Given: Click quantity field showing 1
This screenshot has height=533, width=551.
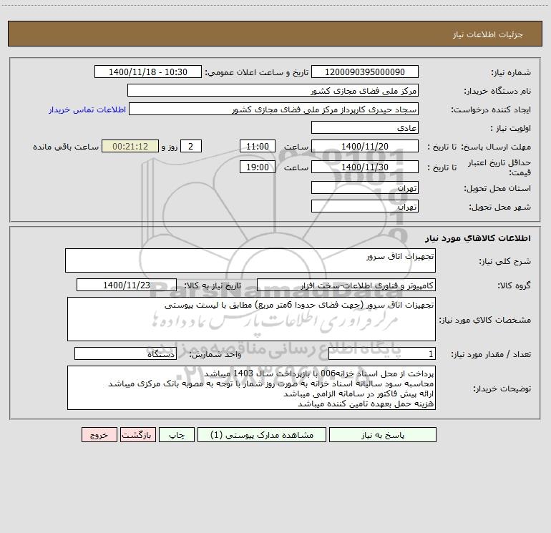Looking at the screenshot, I should pyautogui.click(x=382, y=353).
